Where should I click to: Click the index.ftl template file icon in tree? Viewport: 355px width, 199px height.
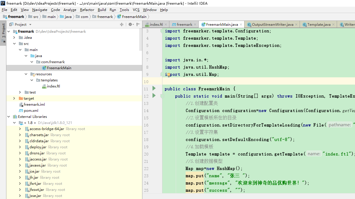(x=44, y=86)
